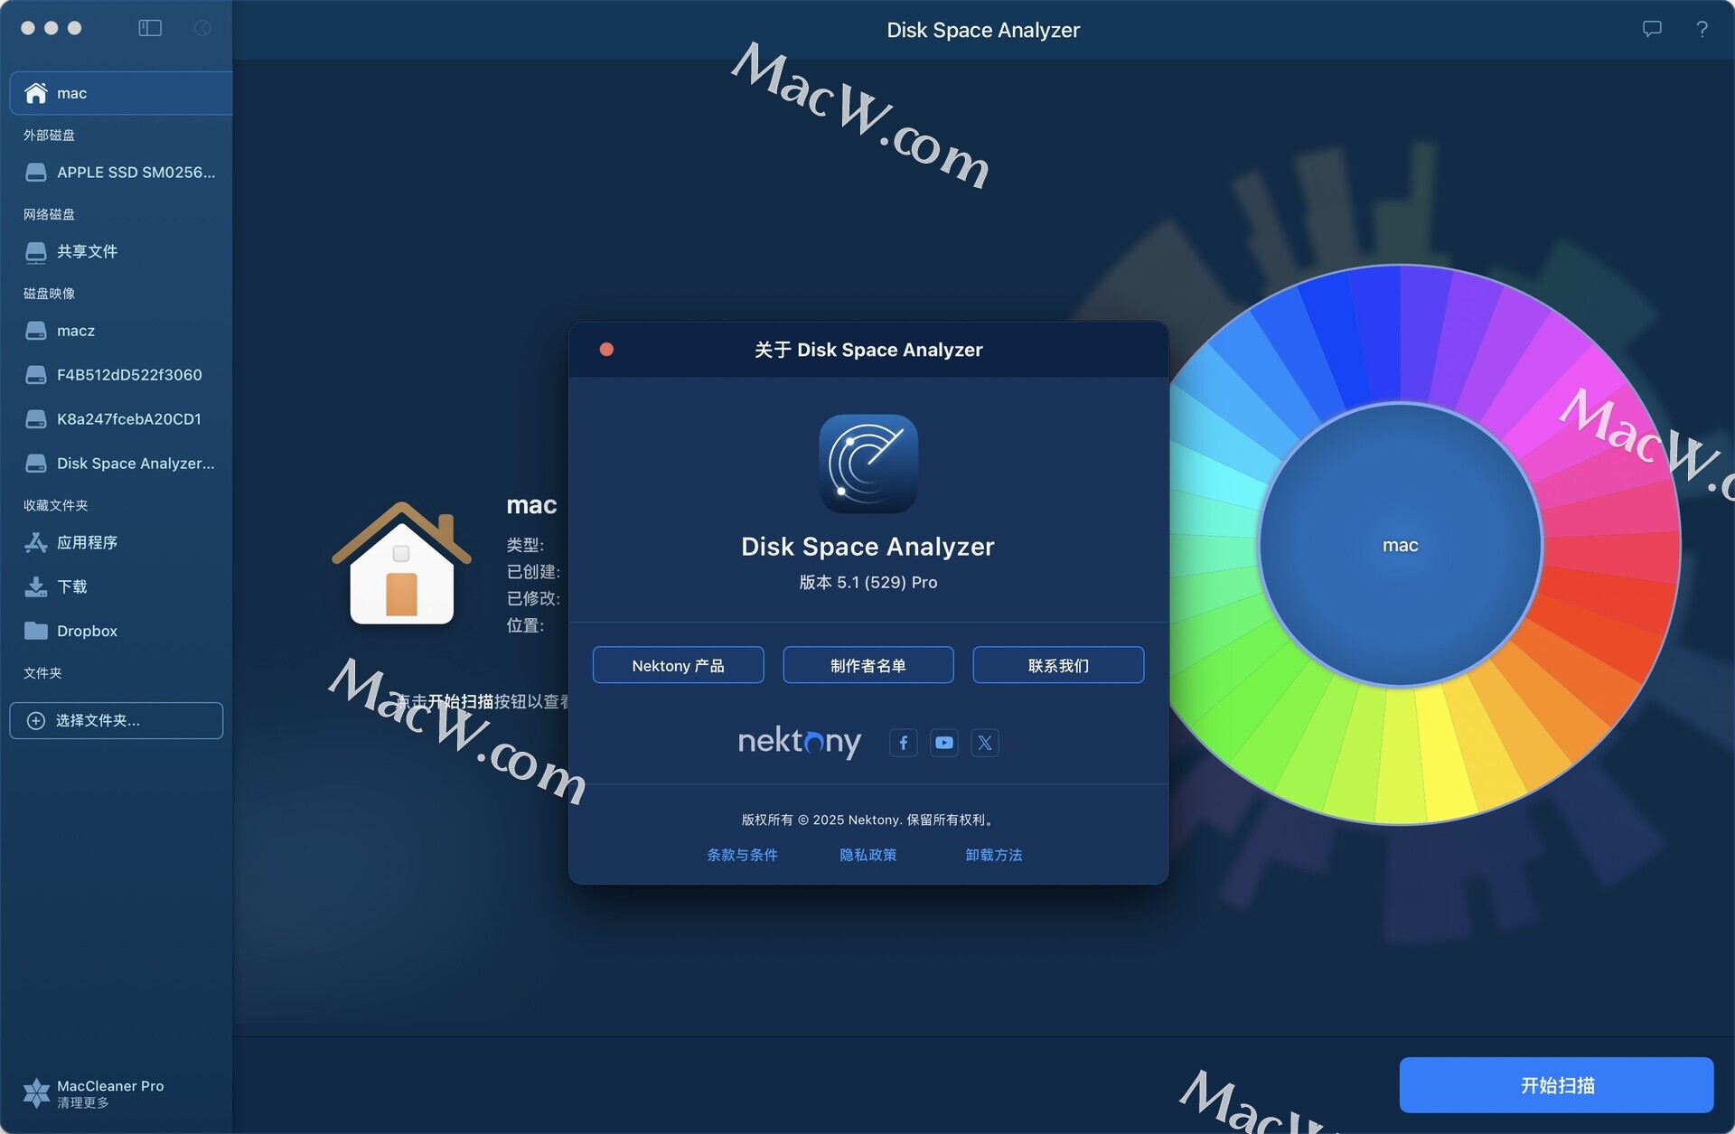The image size is (1735, 1134).
Task: Click the central mac circle in sunburst chart
Action: [x=1401, y=545]
